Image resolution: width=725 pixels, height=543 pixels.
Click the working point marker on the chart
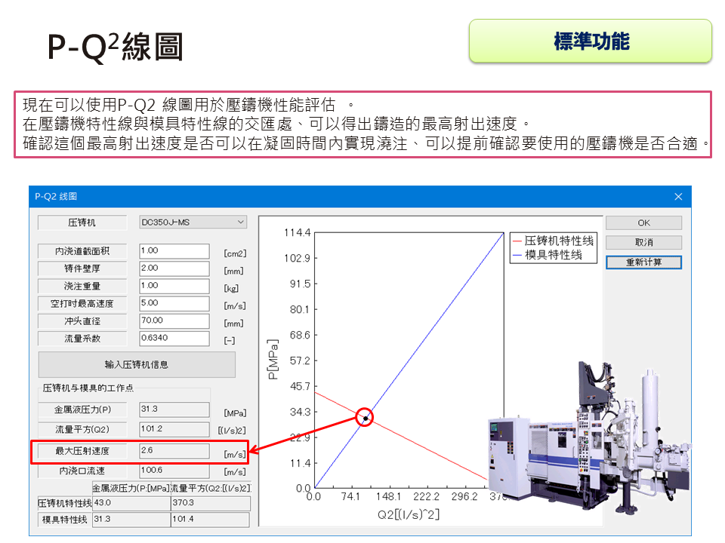pyautogui.click(x=365, y=417)
